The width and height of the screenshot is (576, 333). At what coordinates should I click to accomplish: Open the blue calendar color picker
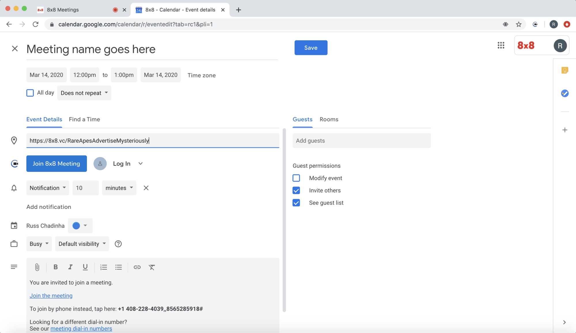[80, 226]
